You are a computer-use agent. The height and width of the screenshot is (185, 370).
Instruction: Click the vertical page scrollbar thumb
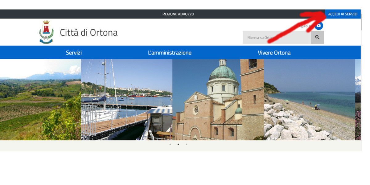(x=362, y=22)
